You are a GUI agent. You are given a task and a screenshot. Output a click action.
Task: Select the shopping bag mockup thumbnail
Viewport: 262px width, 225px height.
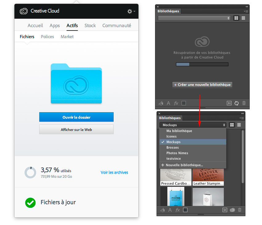click(x=208, y=196)
